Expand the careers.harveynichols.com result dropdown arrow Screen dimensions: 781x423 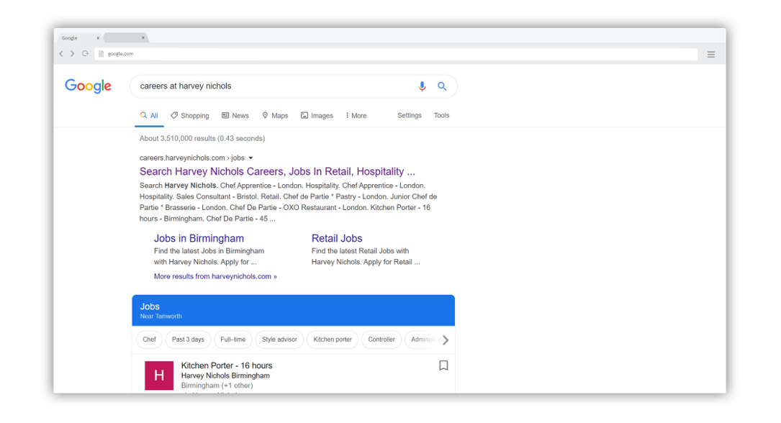point(250,158)
